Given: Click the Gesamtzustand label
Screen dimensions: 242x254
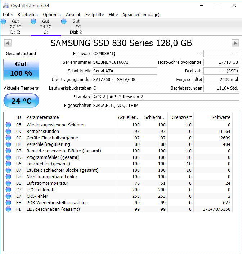Looking at the screenshot, I should pyautogui.click(x=21, y=54).
